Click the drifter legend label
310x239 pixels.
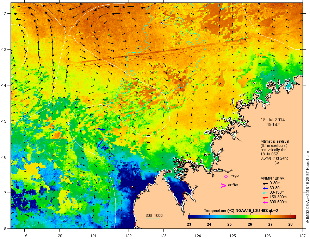[x=233, y=185]
